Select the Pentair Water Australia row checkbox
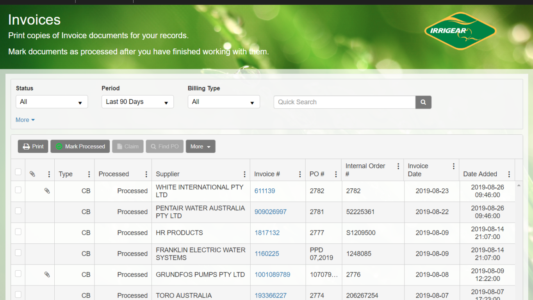The width and height of the screenshot is (533, 300). click(x=18, y=211)
